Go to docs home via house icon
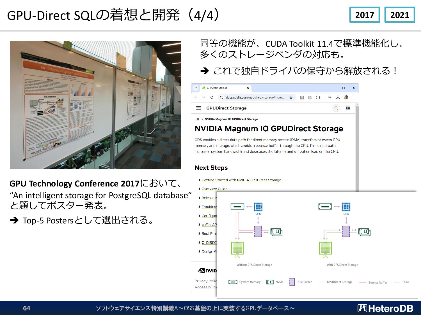421x315 pixels. click(198, 119)
